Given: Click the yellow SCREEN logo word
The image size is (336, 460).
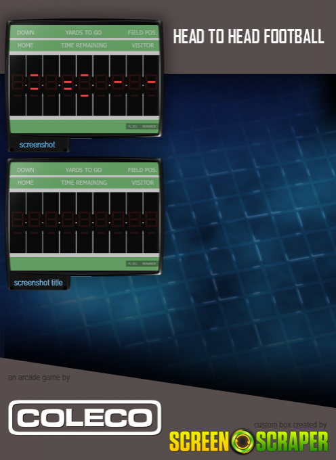Looking at the screenshot, I should tap(199, 442).
